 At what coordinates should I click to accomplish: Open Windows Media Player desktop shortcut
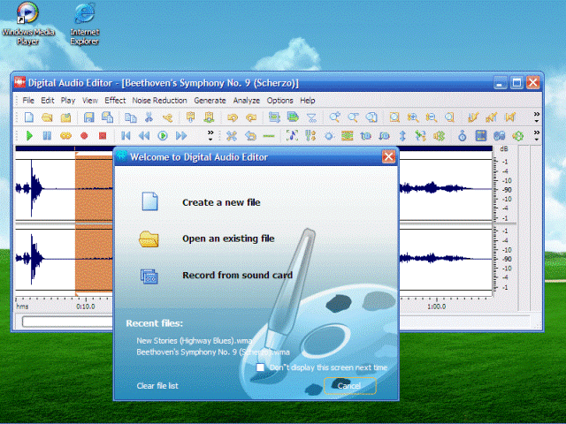point(27,24)
